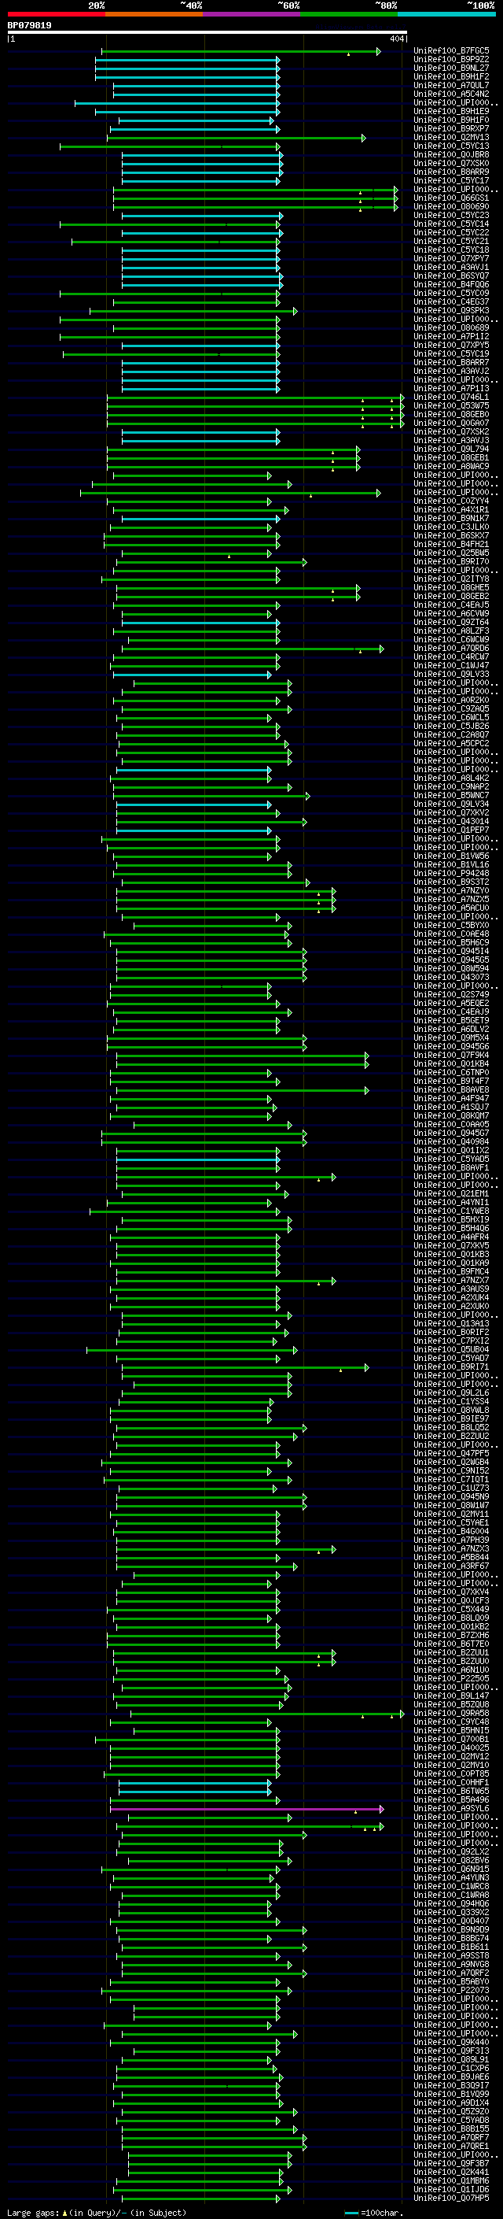
Task: Click the UniRef100_Q8W594 entry
Action: (450, 968)
